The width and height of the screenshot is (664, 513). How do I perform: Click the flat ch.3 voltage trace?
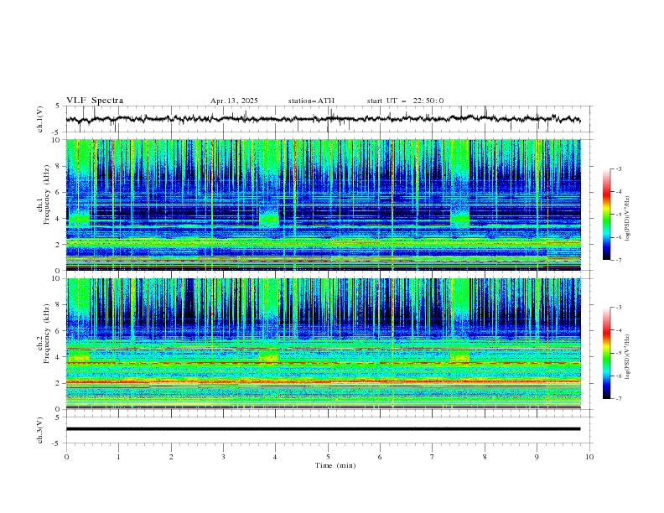(323, 429)
